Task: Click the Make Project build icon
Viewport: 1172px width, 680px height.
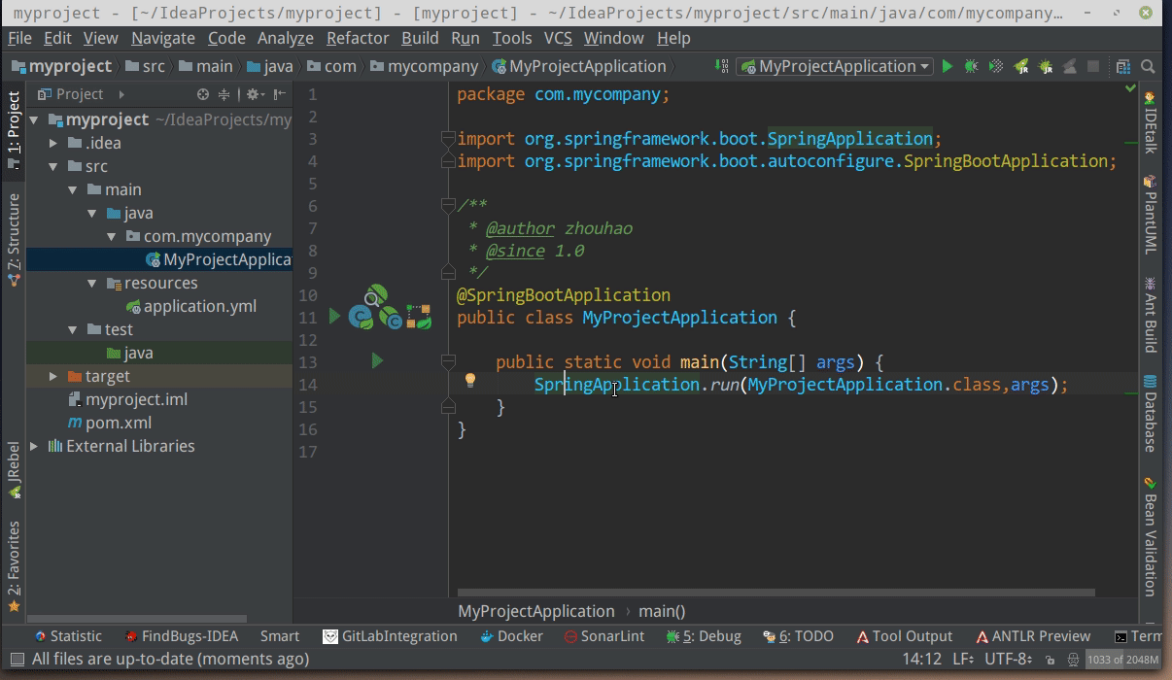Action: point(721,66)
